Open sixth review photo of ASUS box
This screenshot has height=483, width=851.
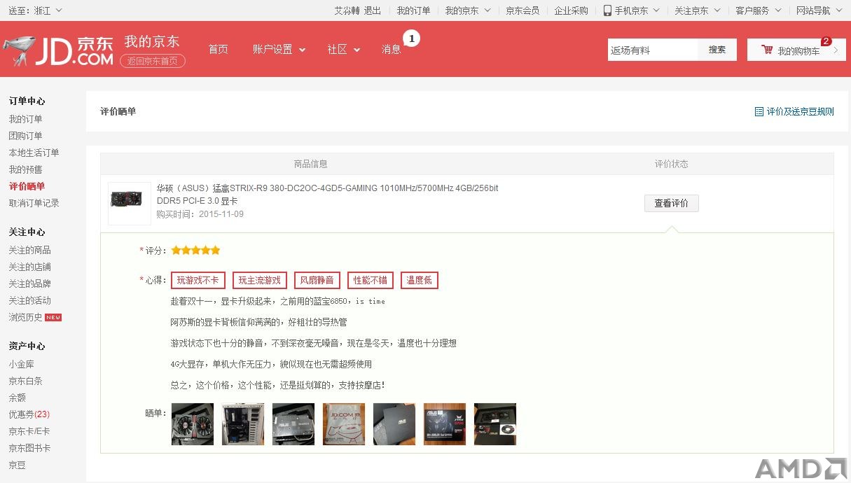pos(445,424)
